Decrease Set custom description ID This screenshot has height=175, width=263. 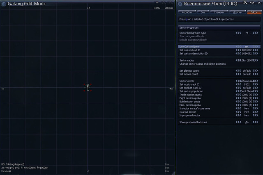[x=238, y=54]
